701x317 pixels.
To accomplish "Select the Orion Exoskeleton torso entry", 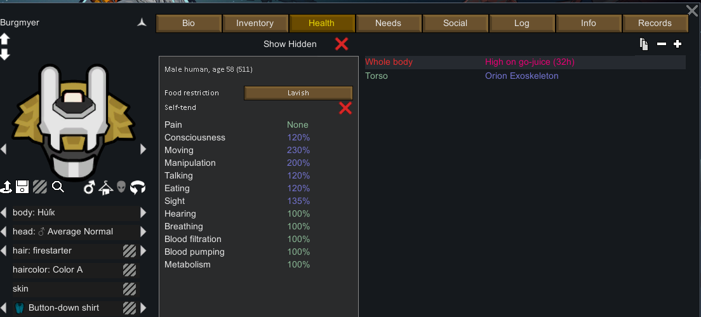I will (521, 76).
